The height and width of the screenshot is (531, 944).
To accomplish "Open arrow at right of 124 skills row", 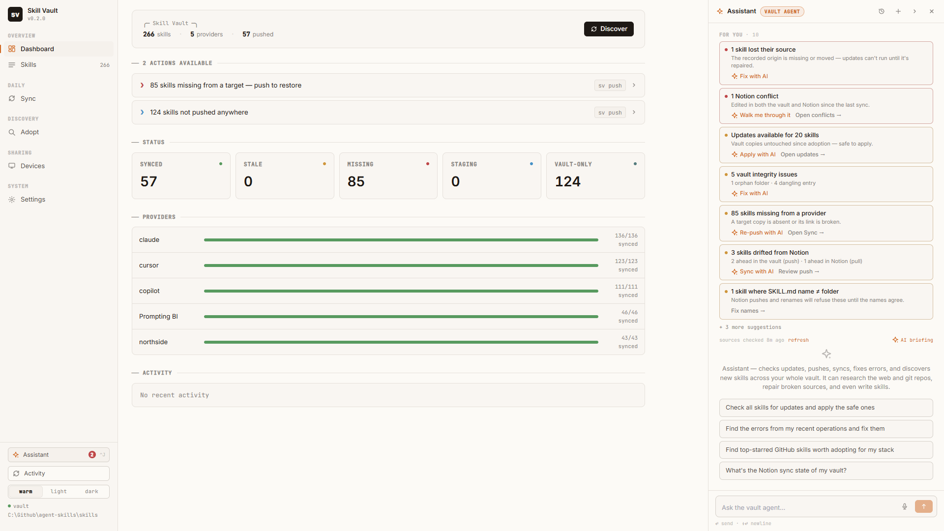I will (634, 113).
